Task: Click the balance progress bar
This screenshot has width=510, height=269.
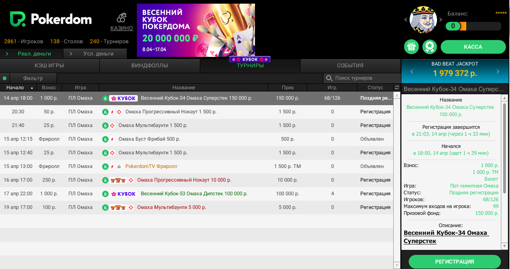Action: pos(473,26)
